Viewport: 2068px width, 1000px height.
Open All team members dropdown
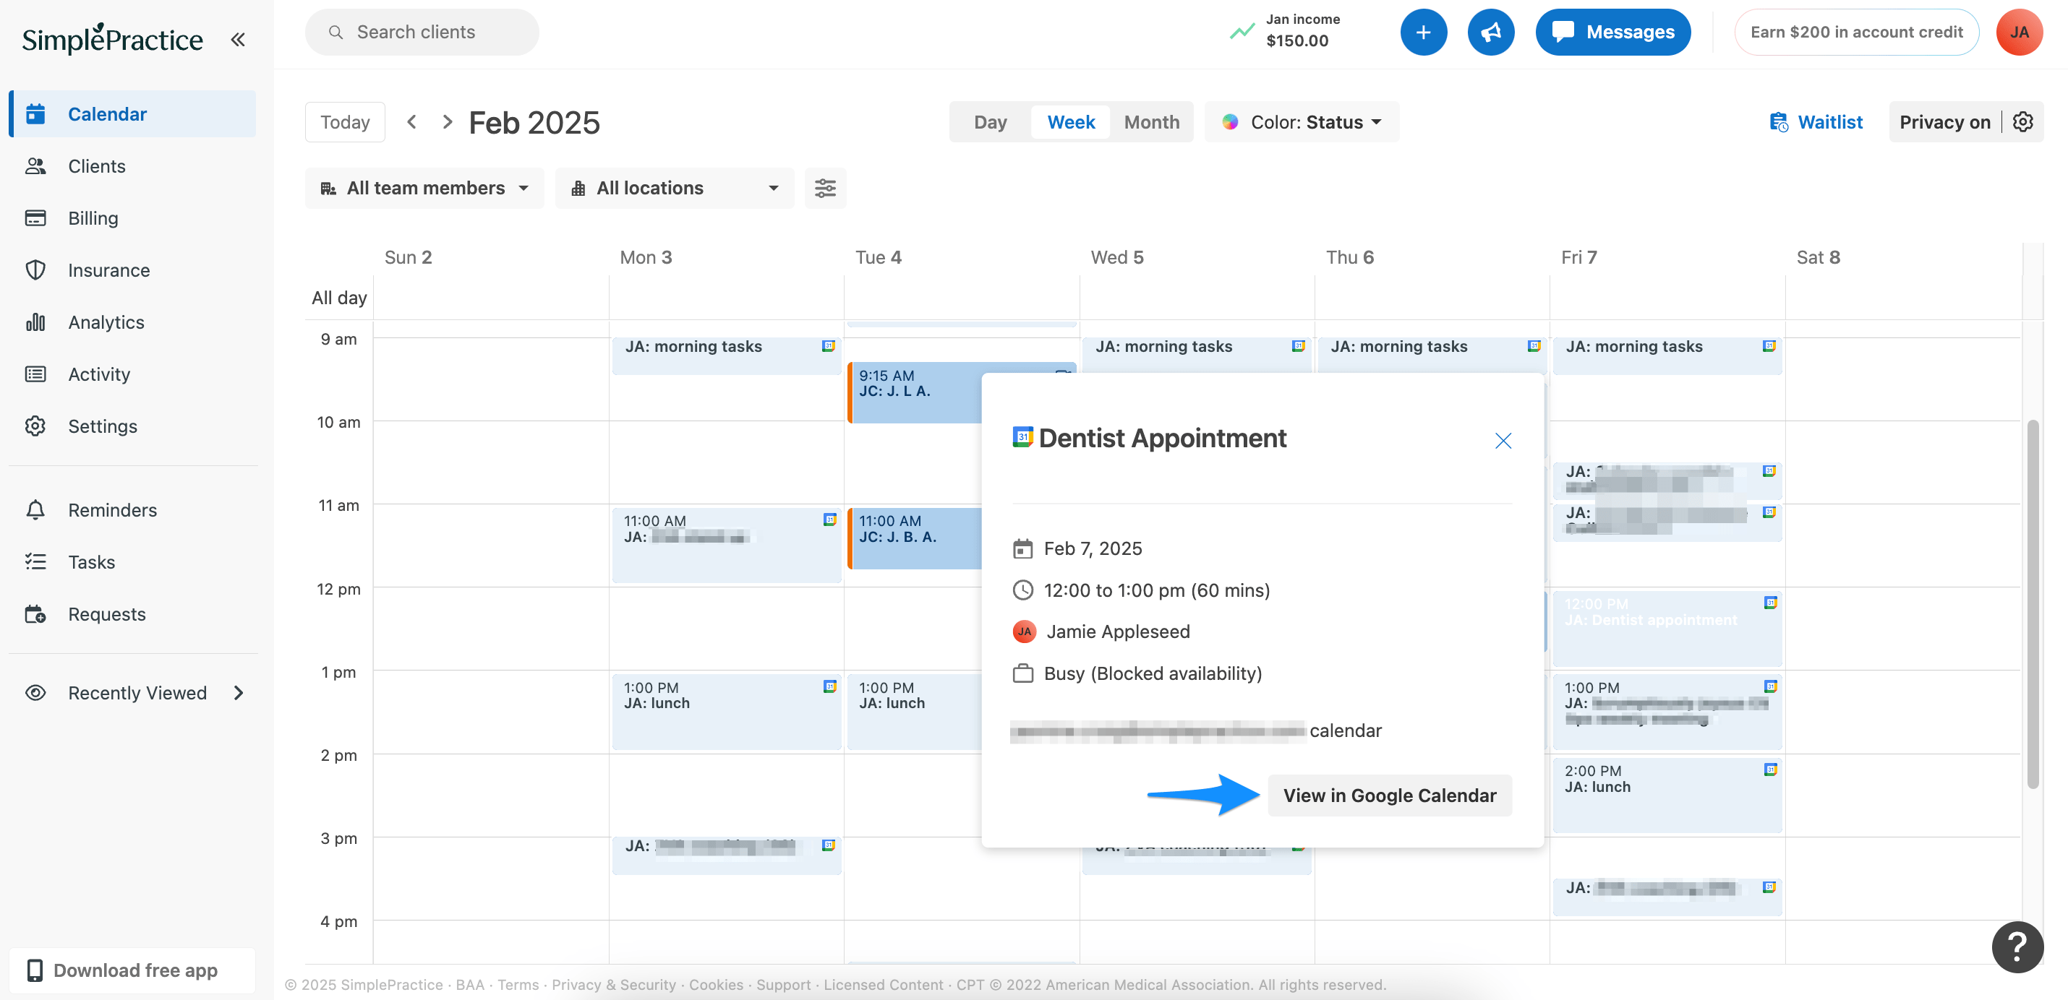pyautogui.click(x=424, y=189)
